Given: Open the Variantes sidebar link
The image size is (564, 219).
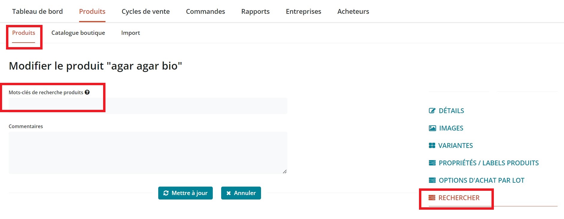Looking at the screenshot, I should (x=455, y=145).
